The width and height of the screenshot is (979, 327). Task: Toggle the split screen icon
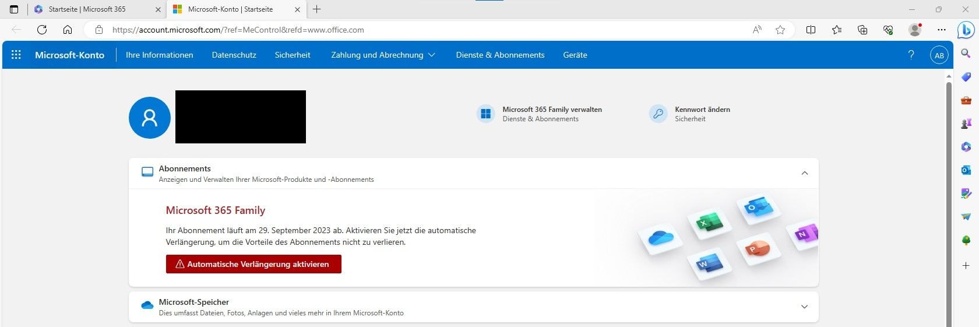[x=811, y=30]
